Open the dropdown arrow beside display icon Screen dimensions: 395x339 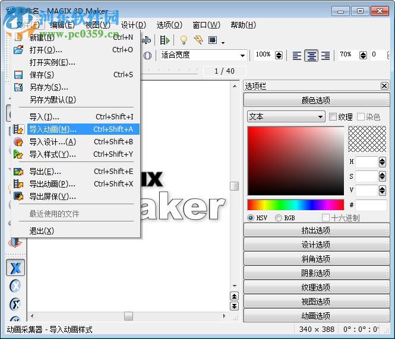223,43
